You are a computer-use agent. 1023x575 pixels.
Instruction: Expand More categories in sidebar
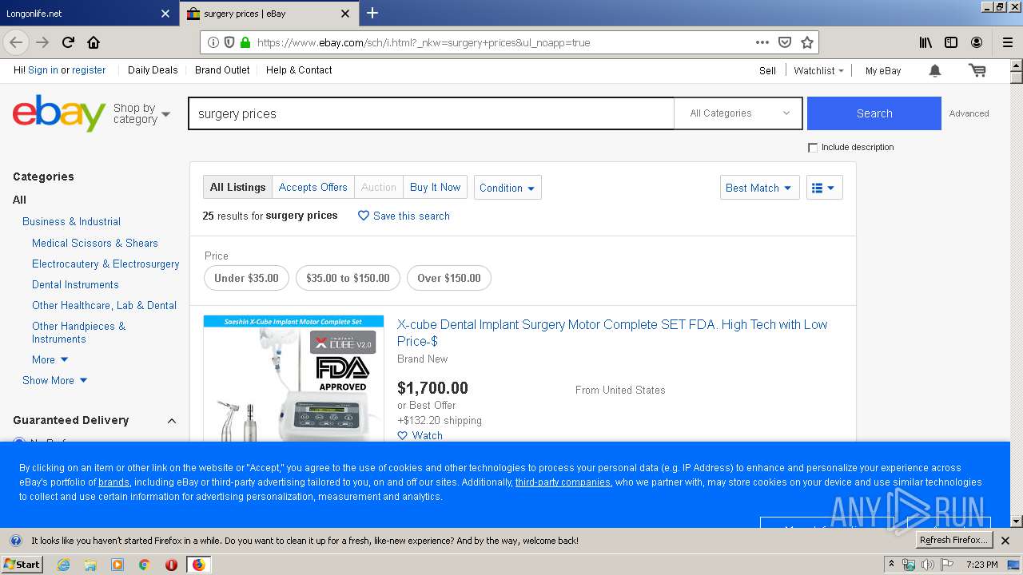(50, 360)
